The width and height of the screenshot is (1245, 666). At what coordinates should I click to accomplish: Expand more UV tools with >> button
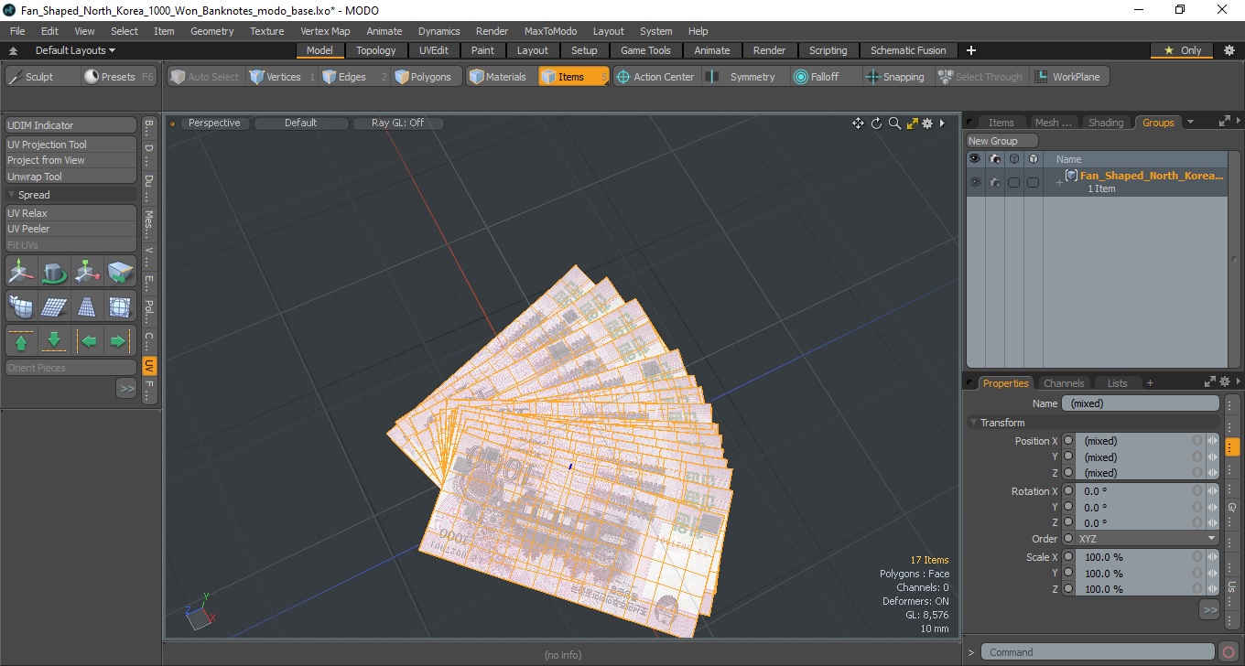126,389
